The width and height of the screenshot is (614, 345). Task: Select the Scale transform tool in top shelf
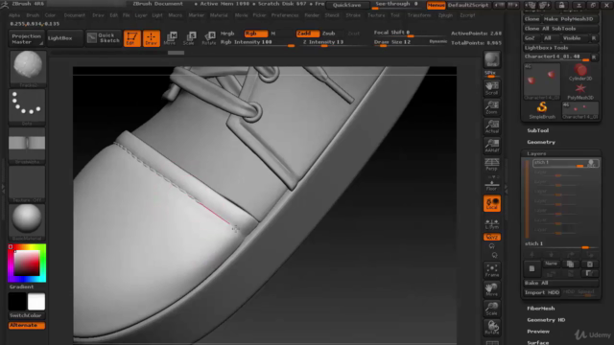point(189,38)
